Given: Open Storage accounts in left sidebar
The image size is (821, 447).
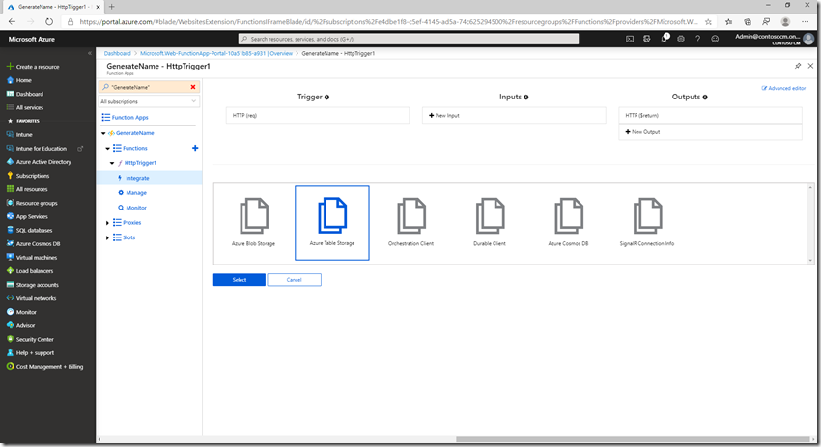Looking at the screenshot, I should (x=37, y=285).
